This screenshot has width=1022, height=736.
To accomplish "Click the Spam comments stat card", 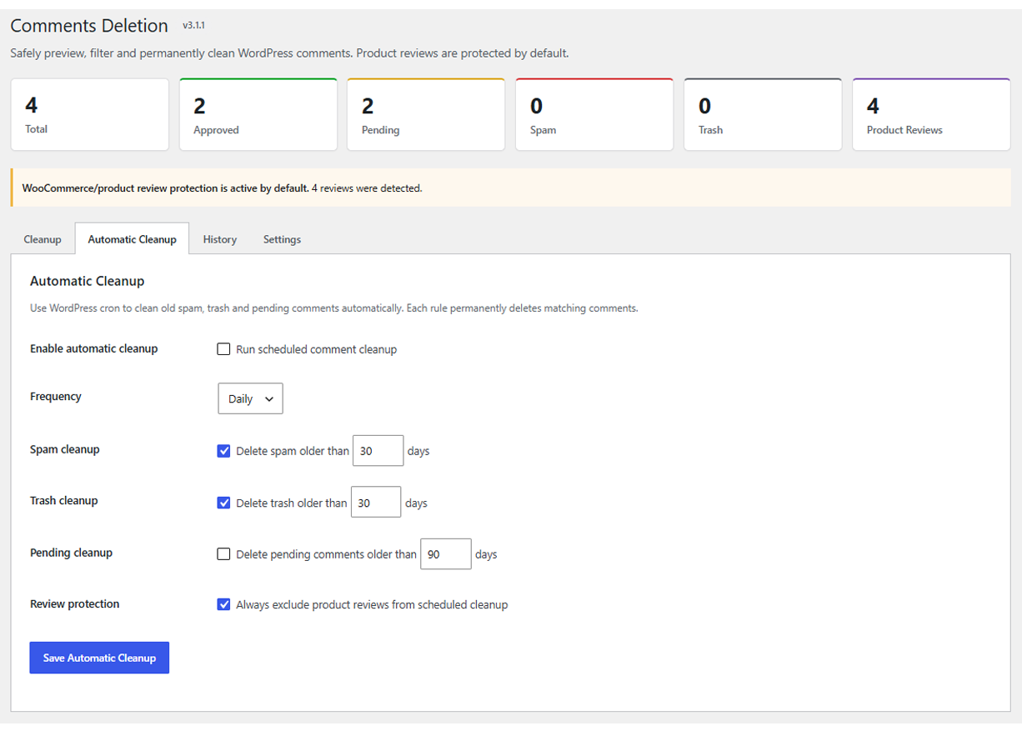I will coord(594,114).
